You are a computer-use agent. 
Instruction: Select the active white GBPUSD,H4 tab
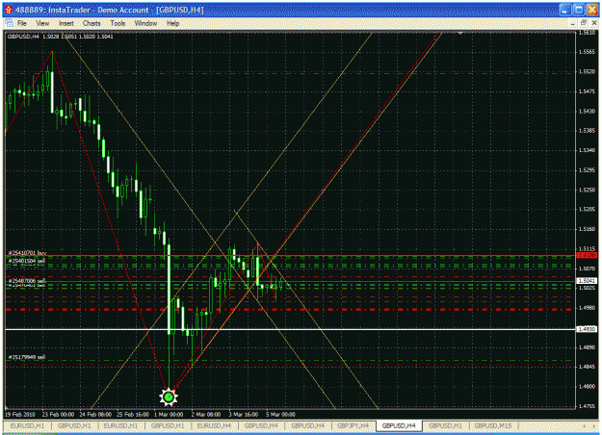(399, 425)
